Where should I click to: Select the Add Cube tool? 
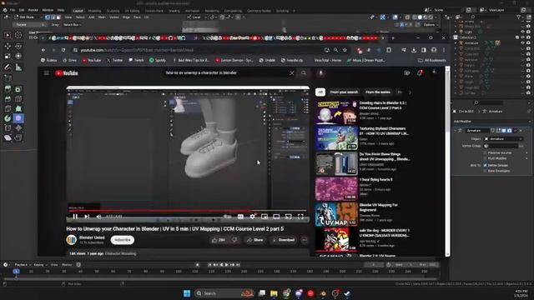click(8, 78)
